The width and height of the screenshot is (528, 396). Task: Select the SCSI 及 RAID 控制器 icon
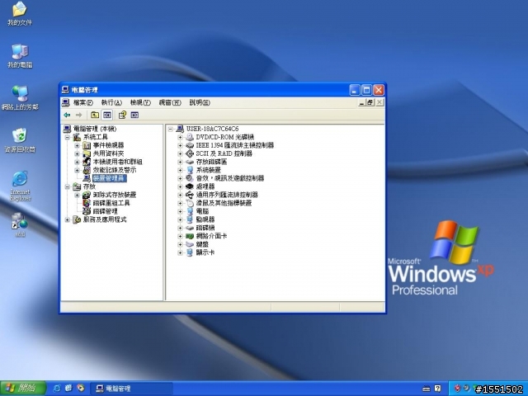pos(190,153)
